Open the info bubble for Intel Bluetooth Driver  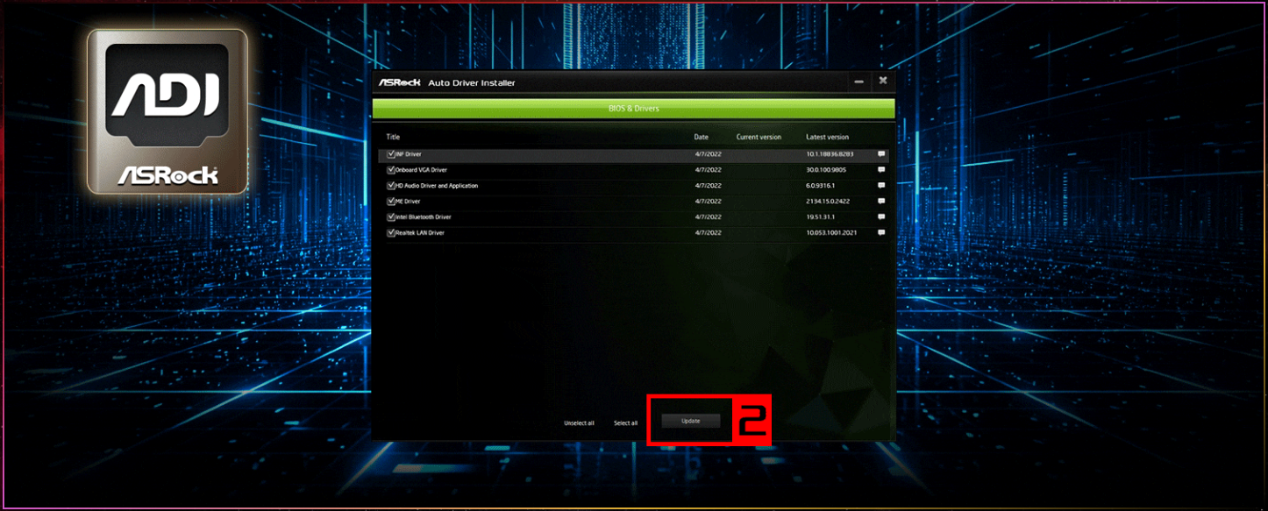tap(881, 216)
